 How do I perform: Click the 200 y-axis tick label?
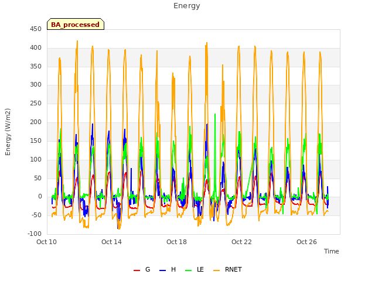click(x=36, y=122)
